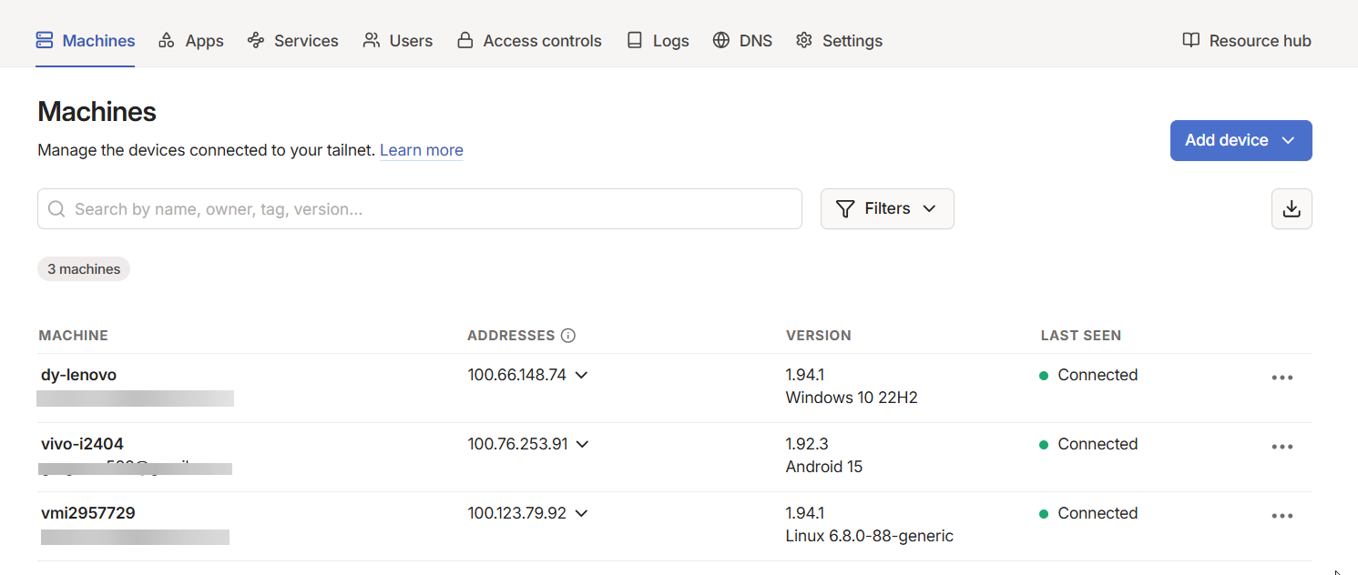Click the Resource hub book icon
1358x575 pixels.
tap(1190, 40)
